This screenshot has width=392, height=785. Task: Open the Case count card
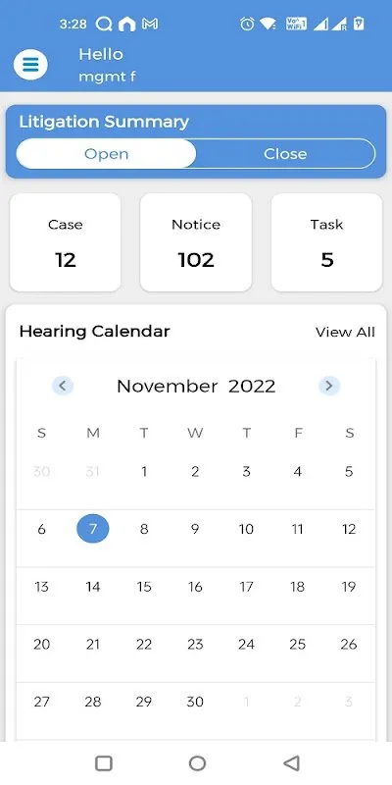[x=66, y=242]
